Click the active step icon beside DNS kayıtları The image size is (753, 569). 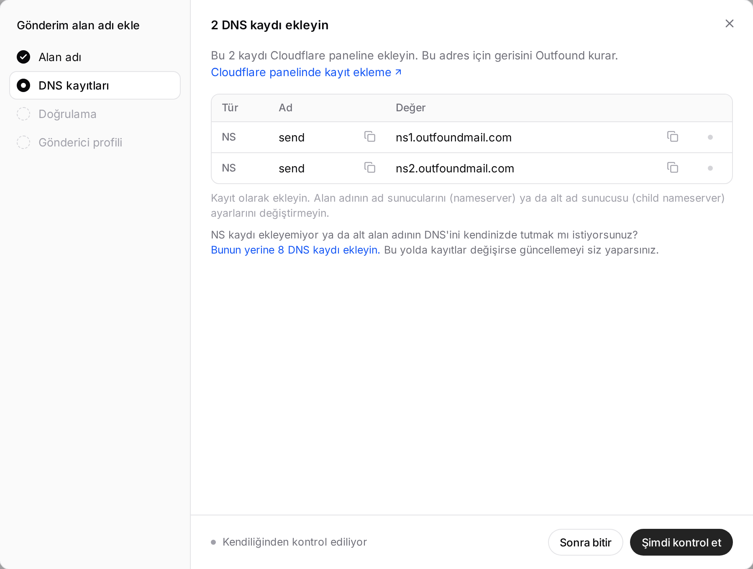click(23, 85)
